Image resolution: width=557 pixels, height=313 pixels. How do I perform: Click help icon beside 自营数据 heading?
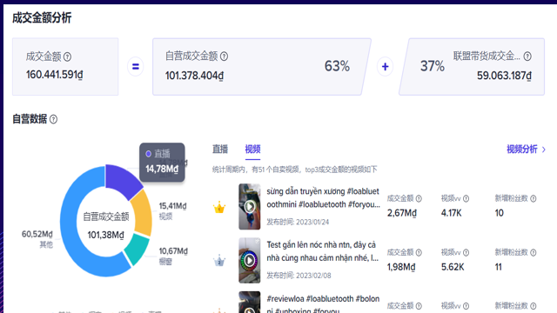click(53, 119)
